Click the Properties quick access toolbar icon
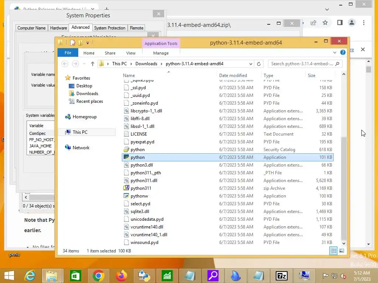Viewport: 378px width, 283px height. [73, 43]
